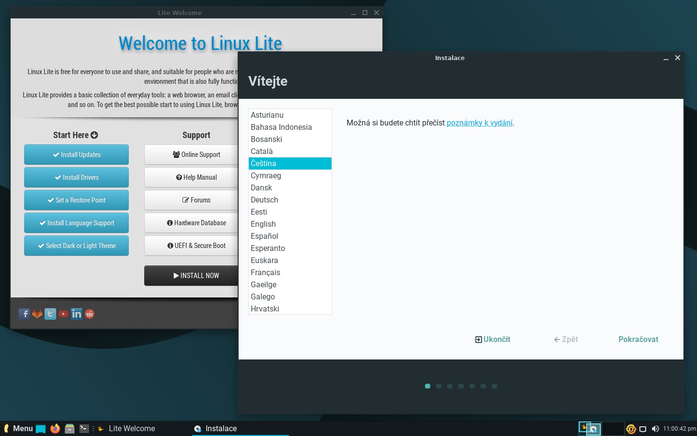Select Esperanto language
Viewport: 697px width, 436px height.
290,248
